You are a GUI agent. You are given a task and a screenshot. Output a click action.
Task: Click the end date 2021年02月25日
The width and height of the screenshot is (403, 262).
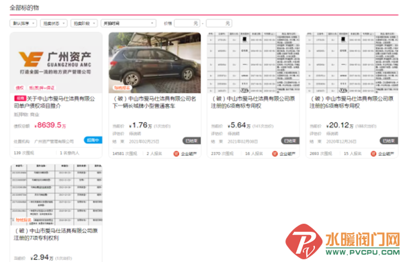[144, 142]
